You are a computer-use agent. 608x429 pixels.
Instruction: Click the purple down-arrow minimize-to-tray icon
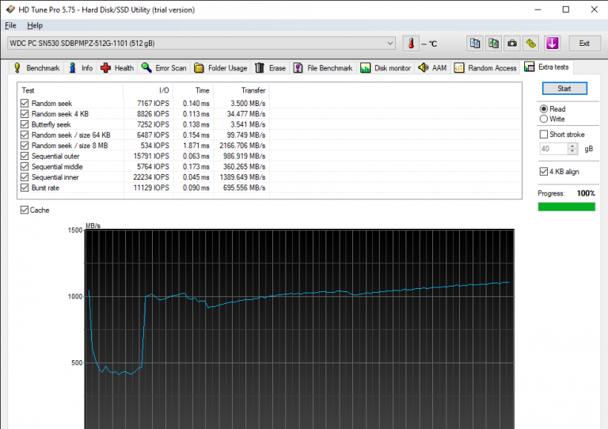coord(552,44)
